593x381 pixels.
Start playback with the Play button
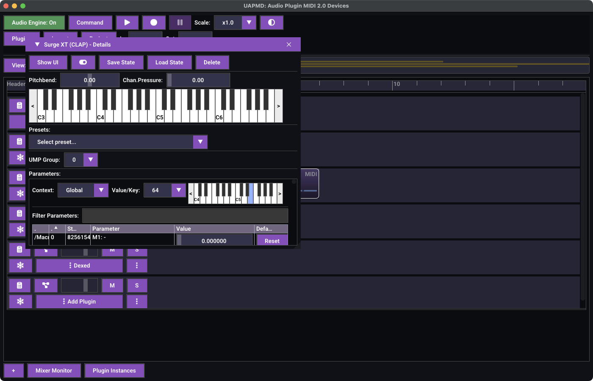127,22
